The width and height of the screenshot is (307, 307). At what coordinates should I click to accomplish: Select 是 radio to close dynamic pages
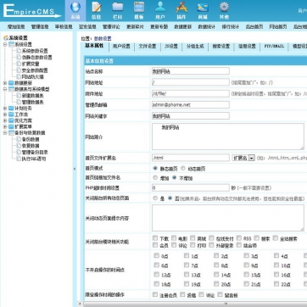click(x=155, y=198)
